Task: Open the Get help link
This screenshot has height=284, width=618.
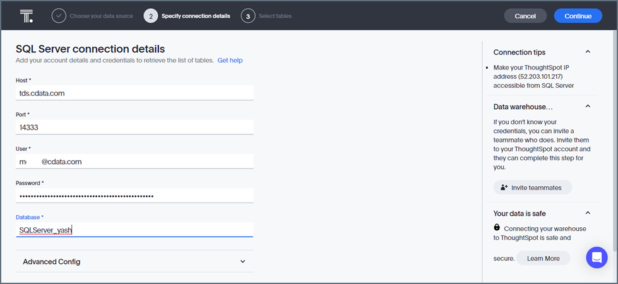Action: pos(230,60)
